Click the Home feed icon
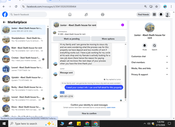175x127 pixels. (70, 15)
